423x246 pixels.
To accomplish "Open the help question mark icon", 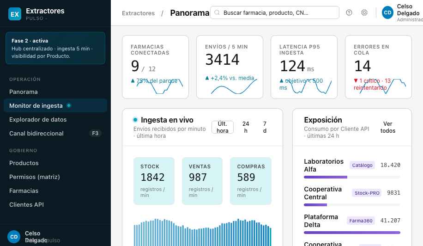I will (349, 12).
